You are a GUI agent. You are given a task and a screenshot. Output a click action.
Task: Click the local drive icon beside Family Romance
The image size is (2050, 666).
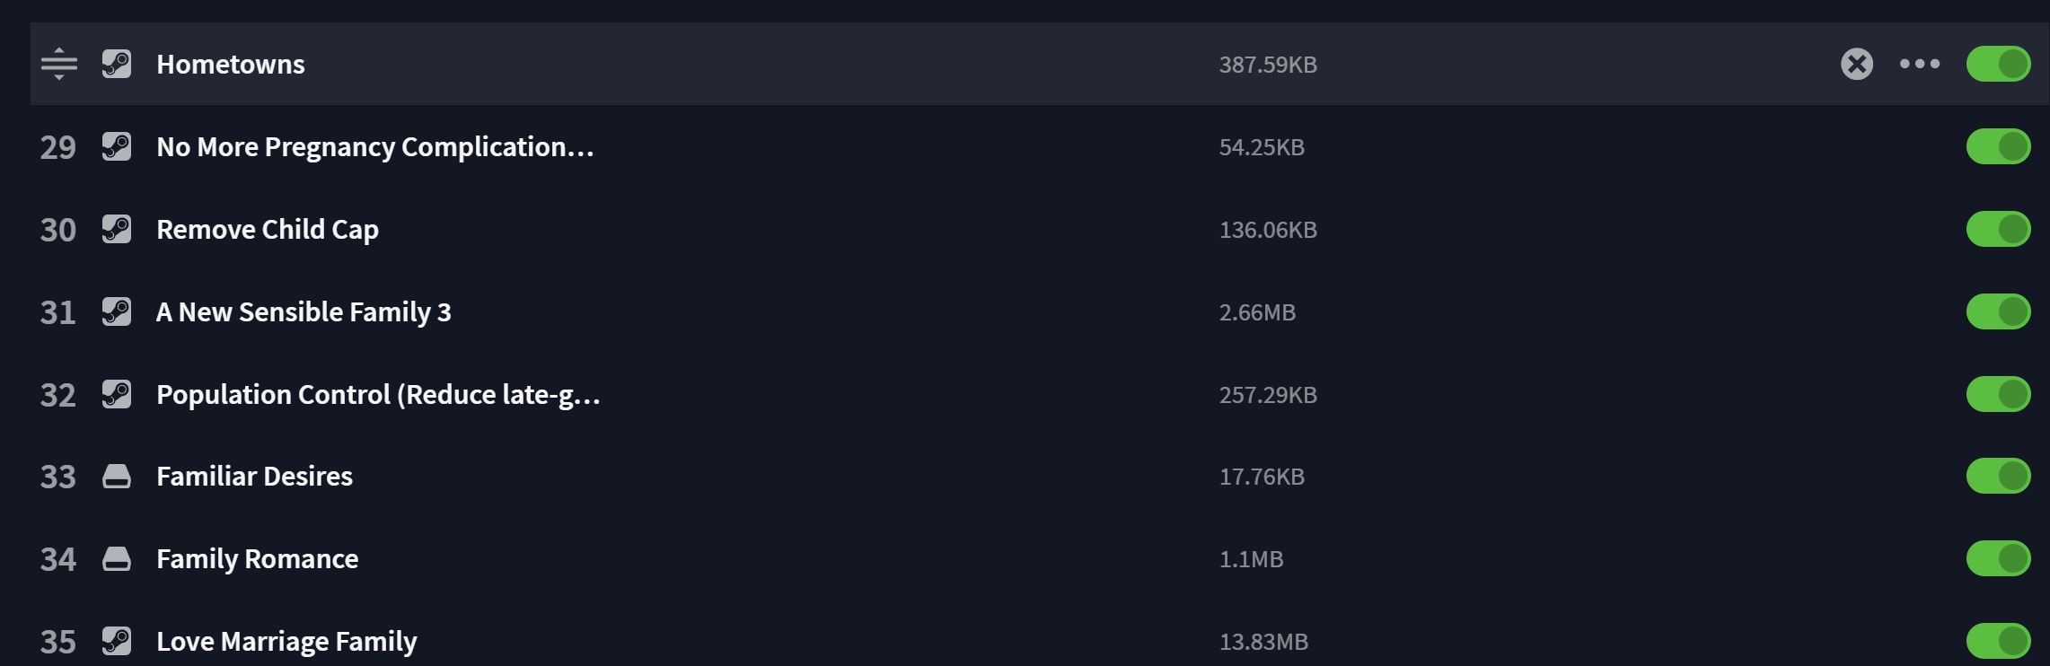click(x=117, y=559)
